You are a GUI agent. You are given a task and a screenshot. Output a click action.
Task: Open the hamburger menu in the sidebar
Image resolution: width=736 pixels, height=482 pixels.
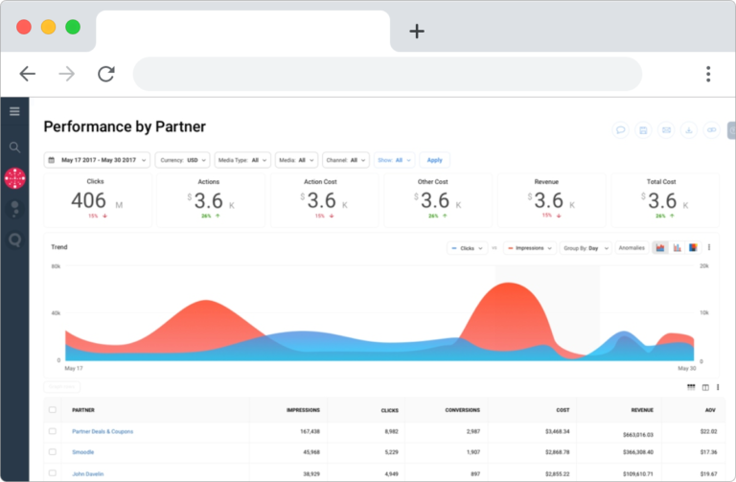point(14,111)
